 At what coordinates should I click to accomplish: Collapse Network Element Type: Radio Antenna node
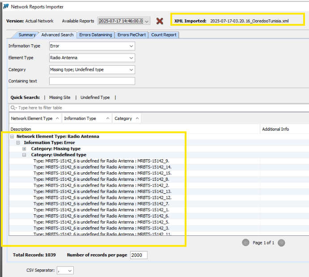point(12,136)
